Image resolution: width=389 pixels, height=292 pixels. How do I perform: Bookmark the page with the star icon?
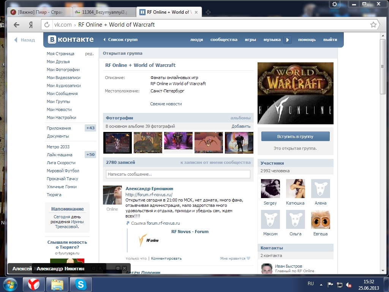point(373,25)
